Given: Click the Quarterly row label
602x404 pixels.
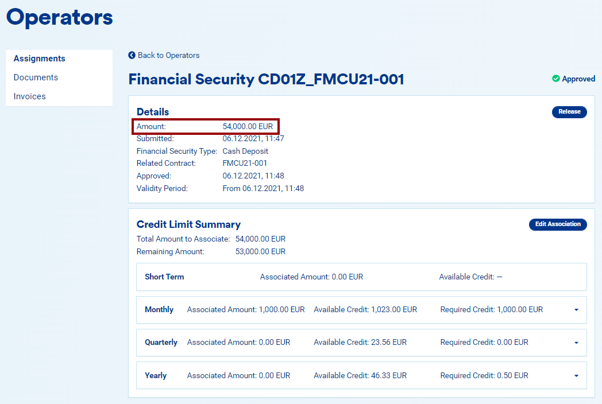Looking at the screenshot, I should 161,342.
